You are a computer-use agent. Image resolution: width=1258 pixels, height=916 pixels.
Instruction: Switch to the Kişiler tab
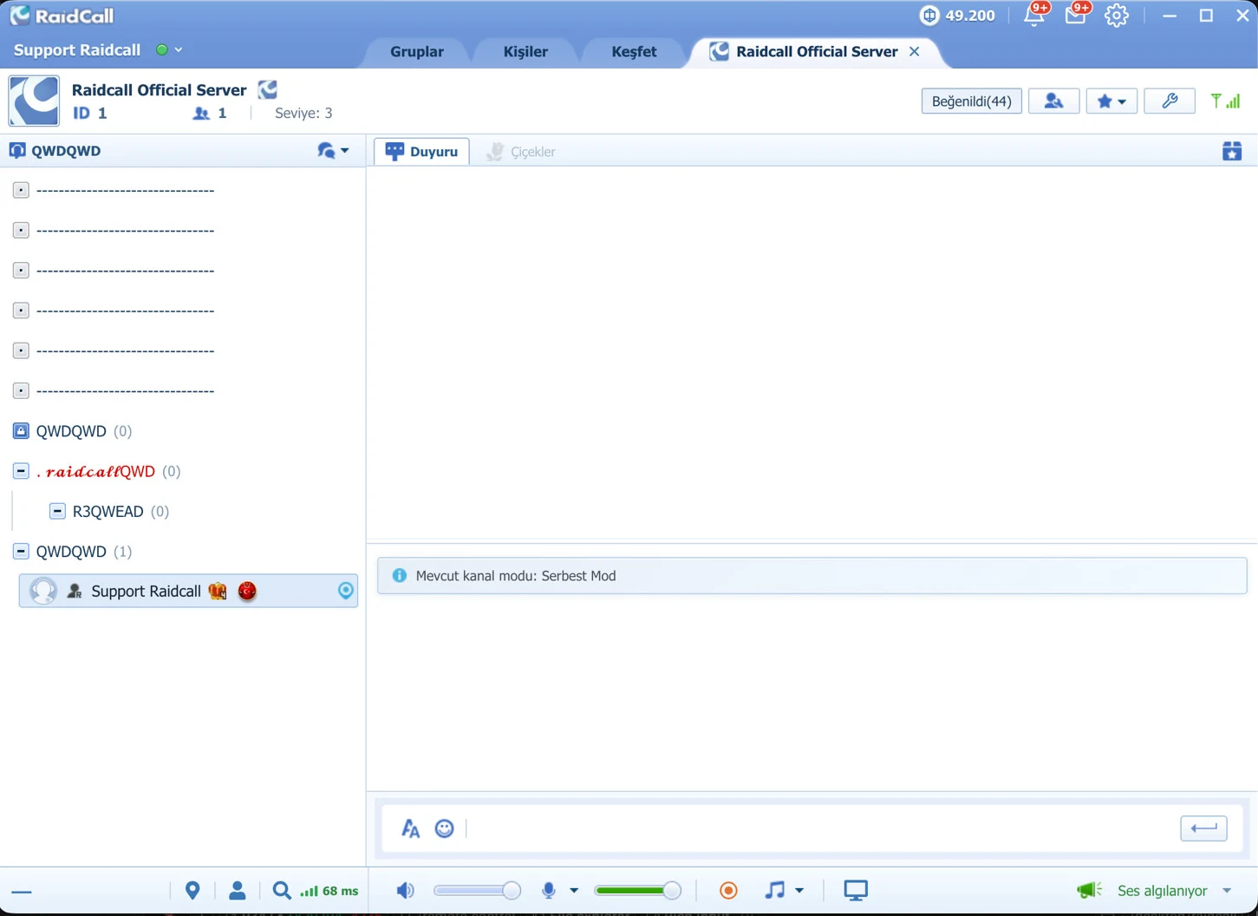click(x=525, y=51)
